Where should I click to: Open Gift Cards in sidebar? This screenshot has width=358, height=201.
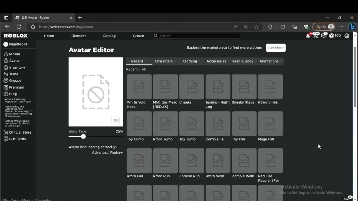tap(15, 139)
